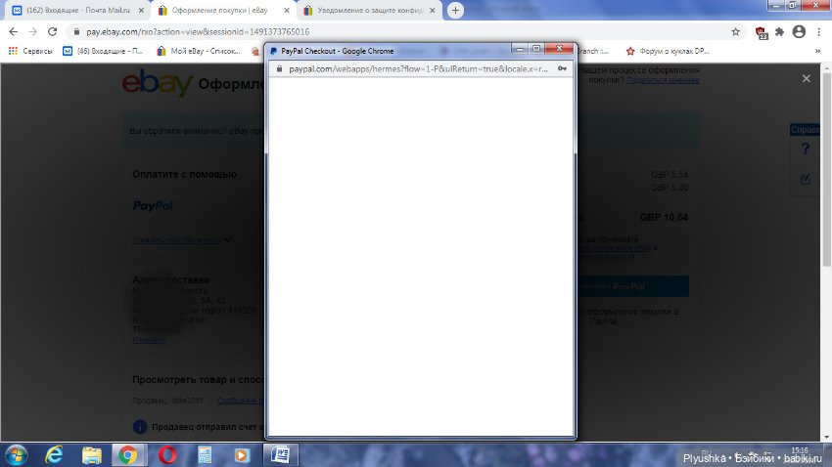The height and width of the screenshot is (467, 832).
Task: Click the padlock in the eBay address bar
Action: tap(76, 32)
